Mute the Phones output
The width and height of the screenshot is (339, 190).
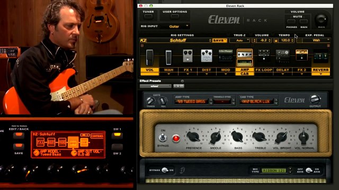click(x=291, y=22)
